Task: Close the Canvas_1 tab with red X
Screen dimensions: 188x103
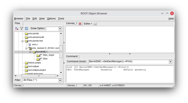Action: click(80, 24)
